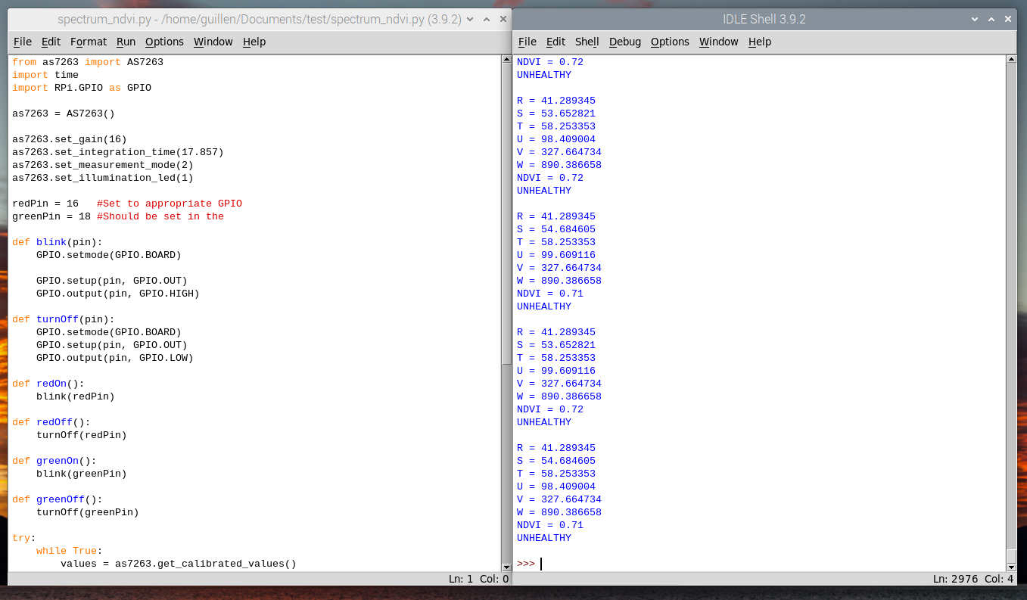The image size is (1027, 600).
Task: Click the shell scrollbar down arrow
Action: tap(1011, 567)
